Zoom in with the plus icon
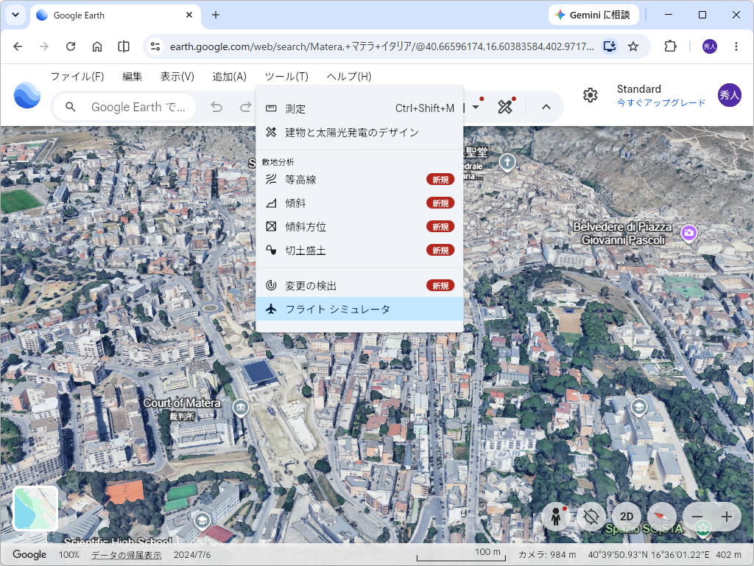754x566 pixels. 727,517
